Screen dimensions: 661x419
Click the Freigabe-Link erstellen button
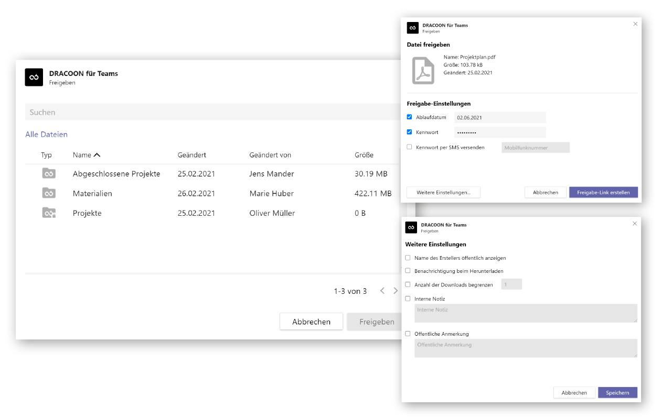point(603,192)
